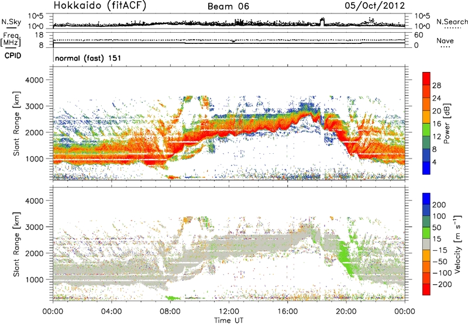
Task: Pick the gray Velocity colorbar segment between 15 and -15
Action: coord(426,244)
